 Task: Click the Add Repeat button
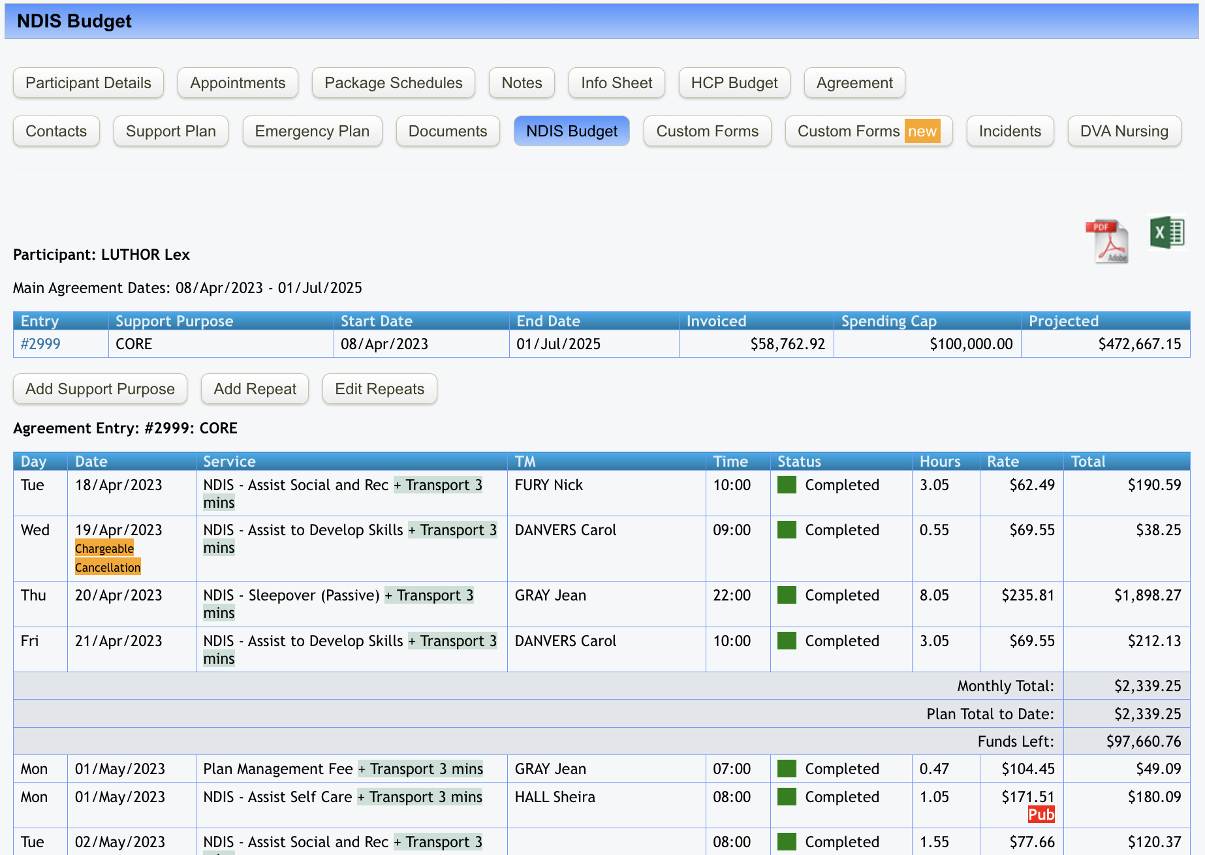pyautogui.click(x=255, y=389)
